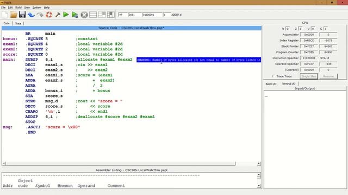The image size is (348, 195).
Task: Click the source code horizontal scrollbar thumb
Action: pos(121,164)
